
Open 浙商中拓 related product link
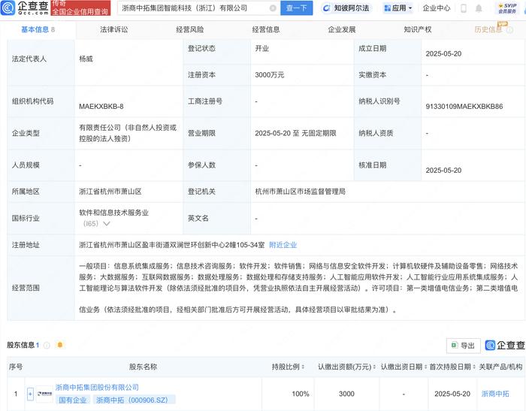pos(495,394)
